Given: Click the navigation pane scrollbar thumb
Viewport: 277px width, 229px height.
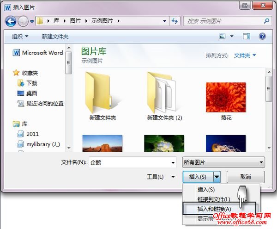Looking at the screenshot, I should [68, 62].
